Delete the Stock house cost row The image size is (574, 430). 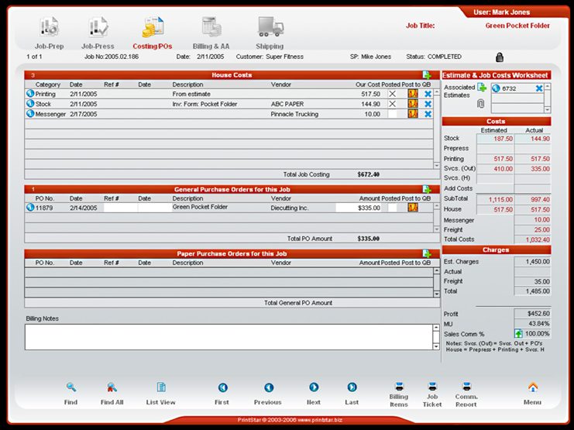coord(428,104)
